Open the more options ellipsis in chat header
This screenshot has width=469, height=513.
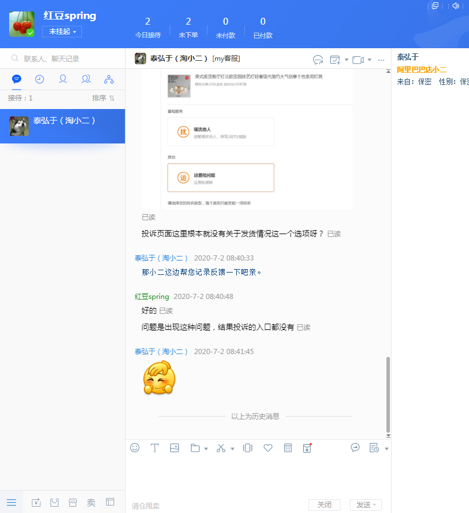click(x=381, y=60)
